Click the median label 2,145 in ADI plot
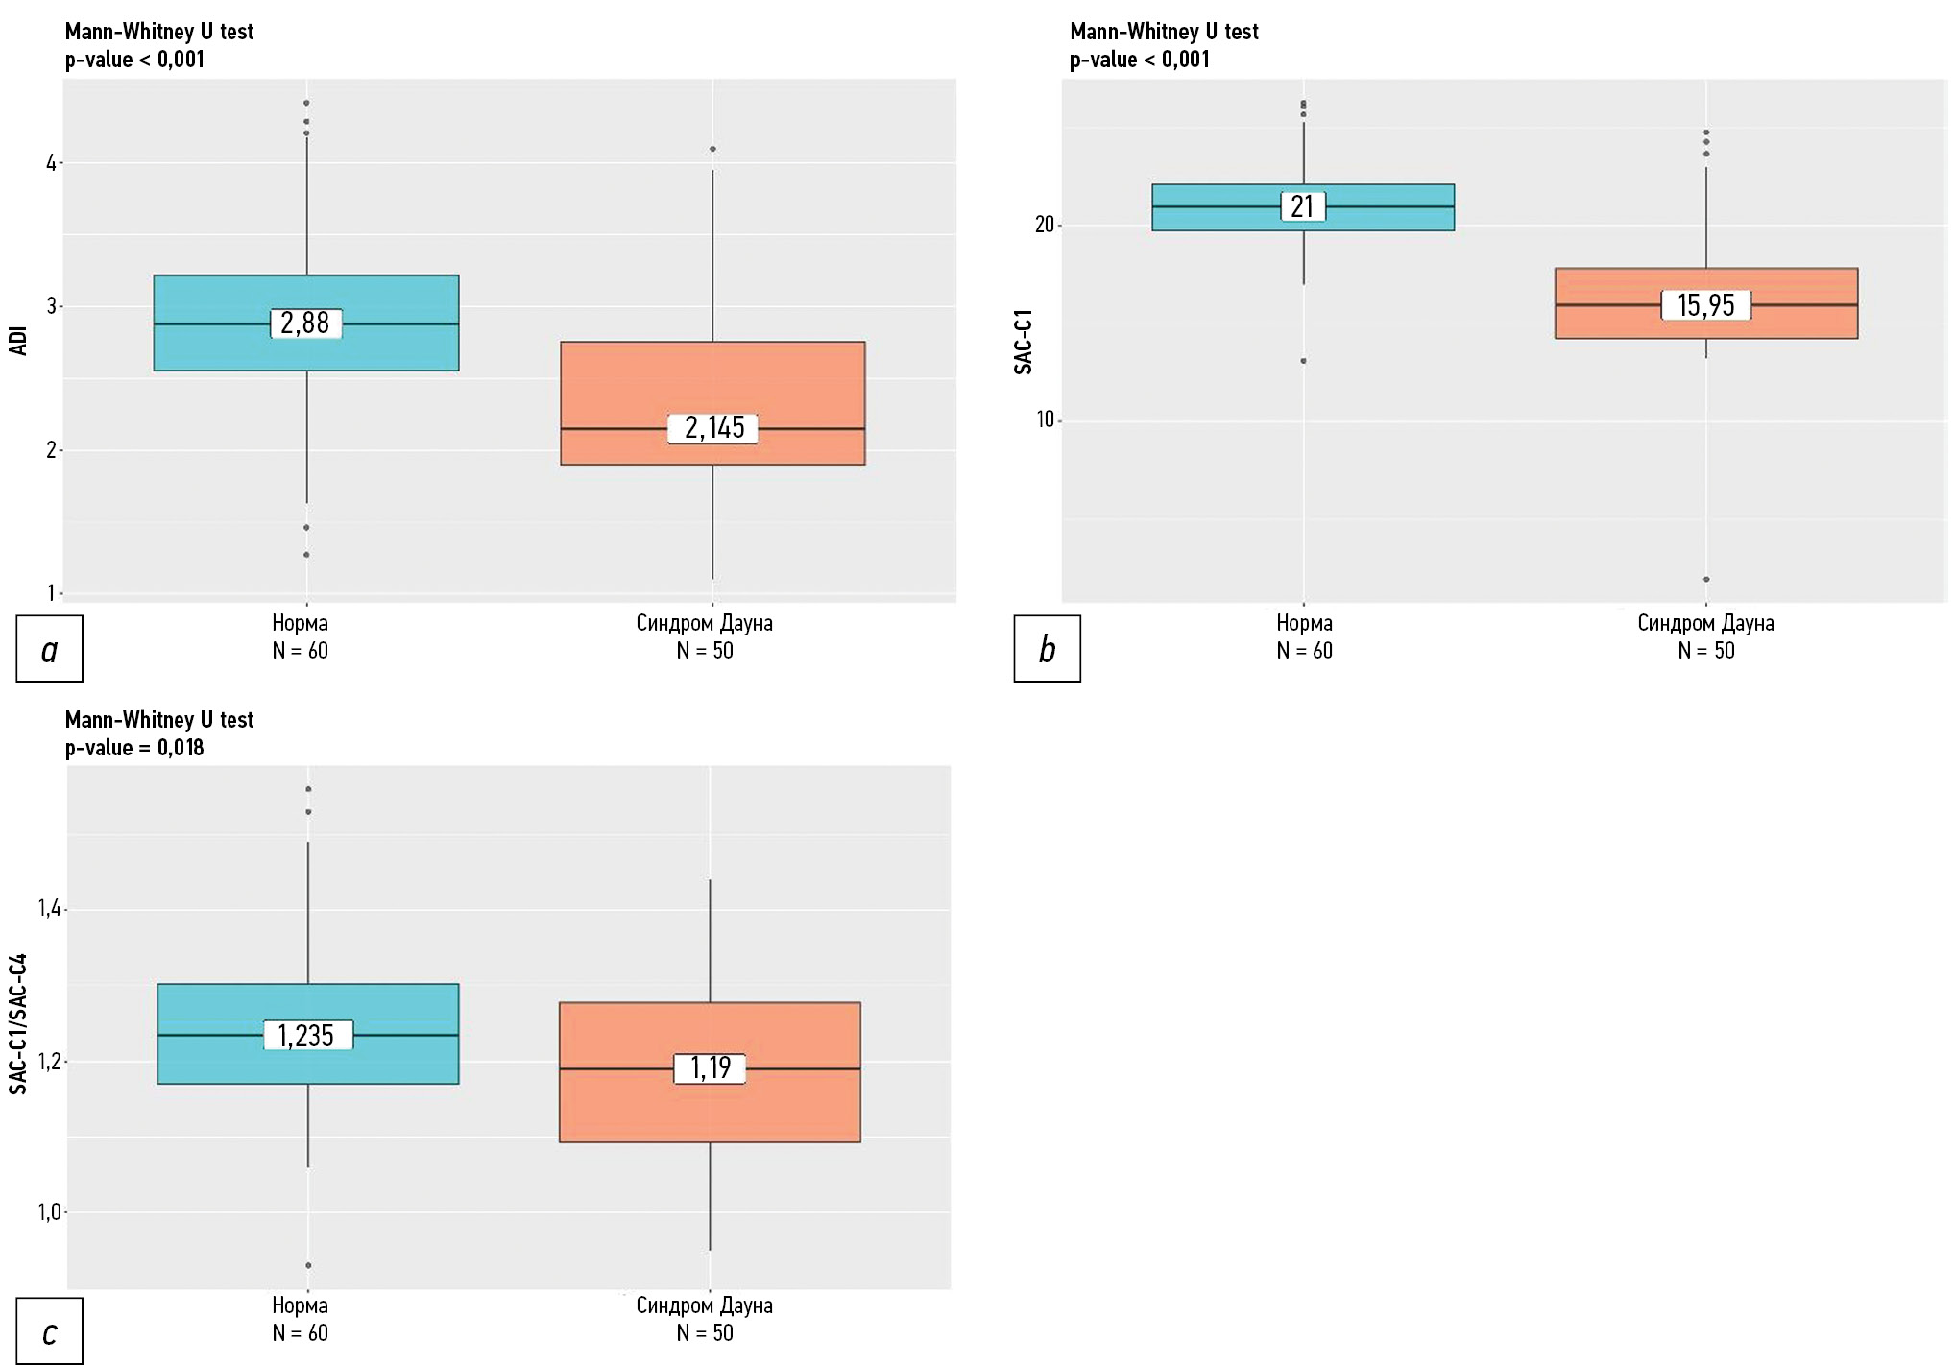The image size is (1955, 1365). pos(713,428)
